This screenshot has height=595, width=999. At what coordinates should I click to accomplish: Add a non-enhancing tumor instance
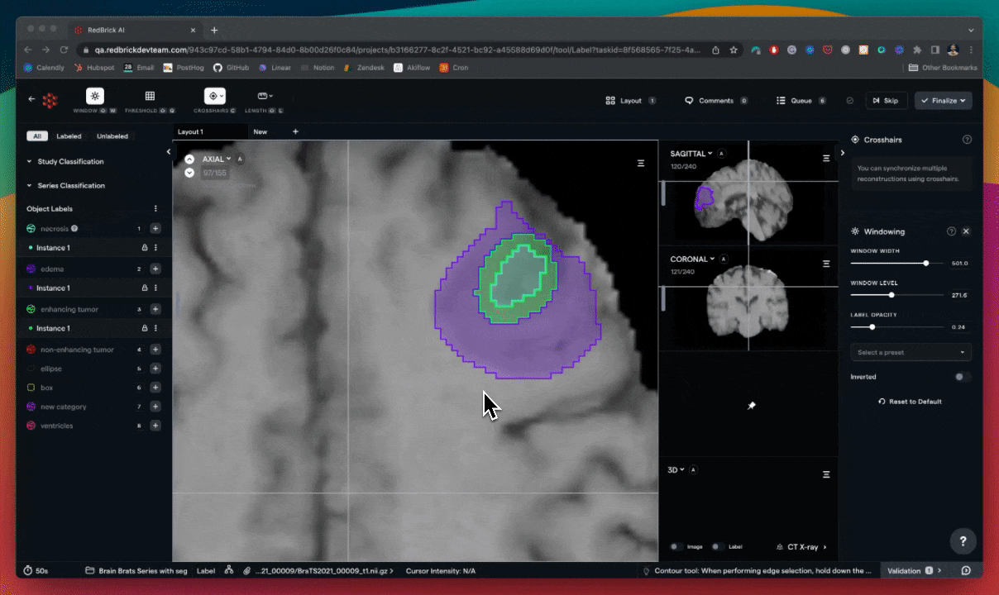pyautogui.click(x=155, y=350)
